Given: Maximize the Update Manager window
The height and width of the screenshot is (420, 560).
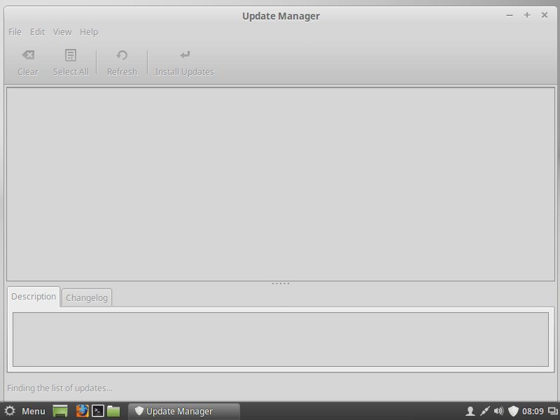Looking at the screenshot, I should 527,15.
